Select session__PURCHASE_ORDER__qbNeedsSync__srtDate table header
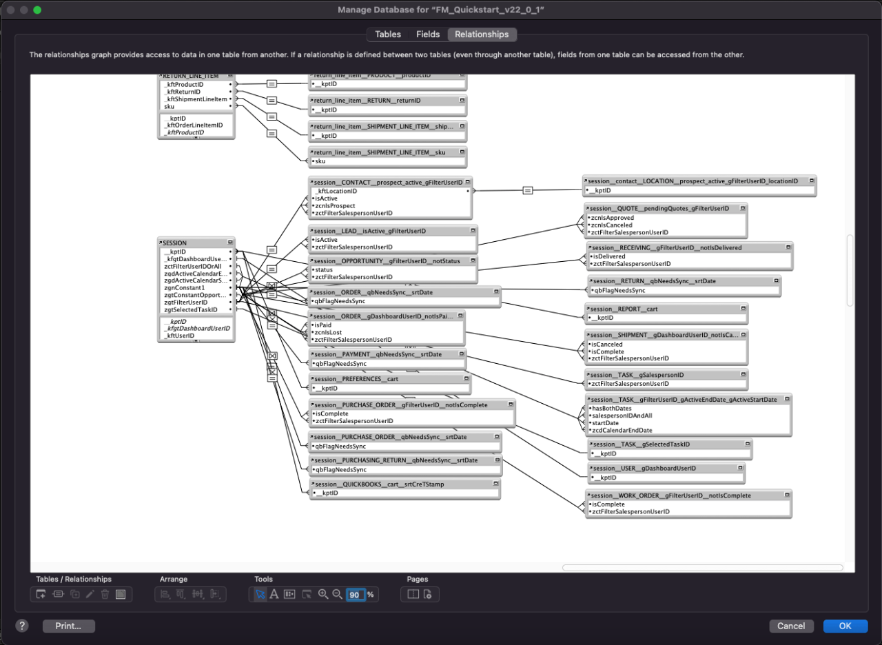The height and width of the screenshot is (645, 882). [x=404, y=437]
